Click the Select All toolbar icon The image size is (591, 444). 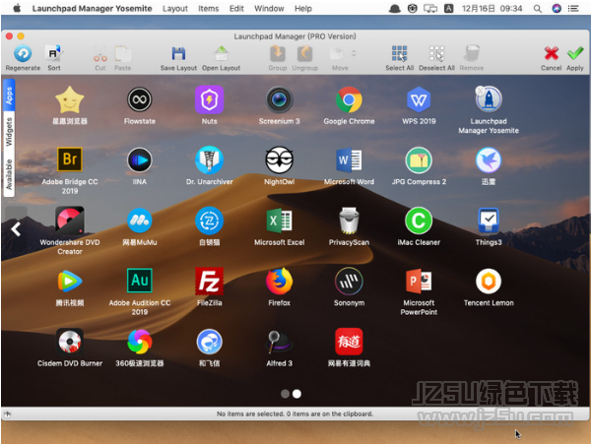(399, 54)
